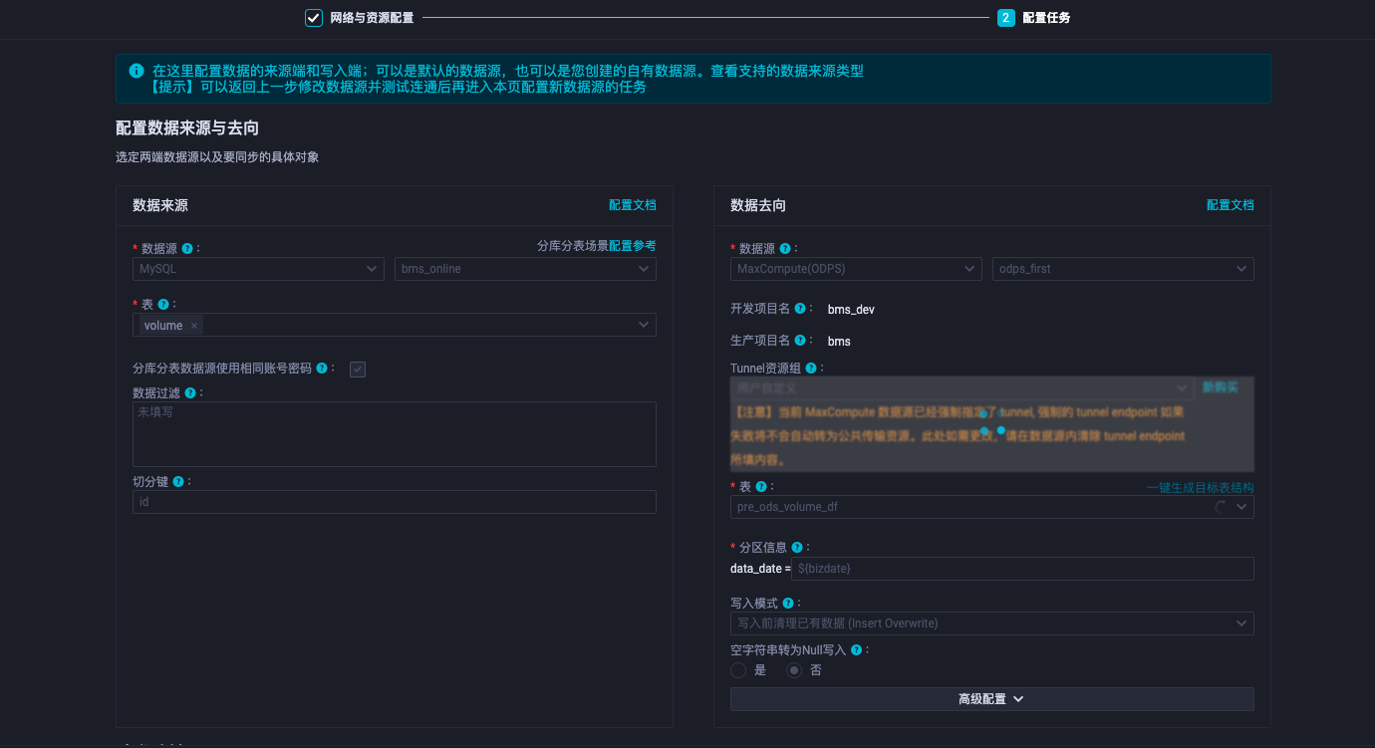The height and width of the screenshot is (748, 1375).
Task: Toggle 分库分表数据源使用相同账号密码 checkbox
Action: (x=358, y=370)
